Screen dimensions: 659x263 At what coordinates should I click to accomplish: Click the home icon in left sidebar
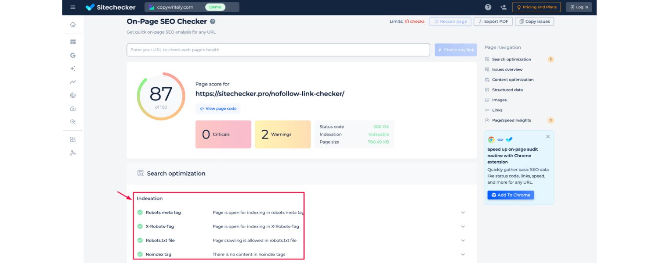point(73,25)
